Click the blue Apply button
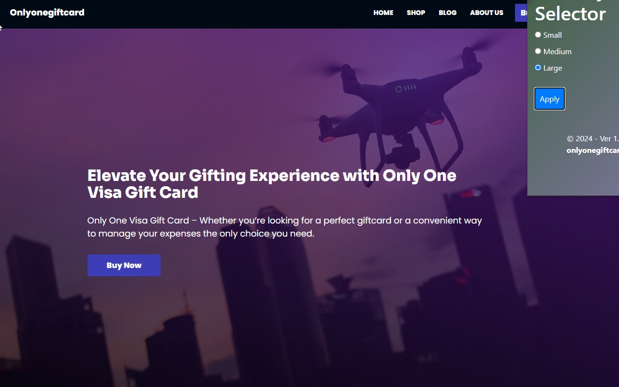 549,99
